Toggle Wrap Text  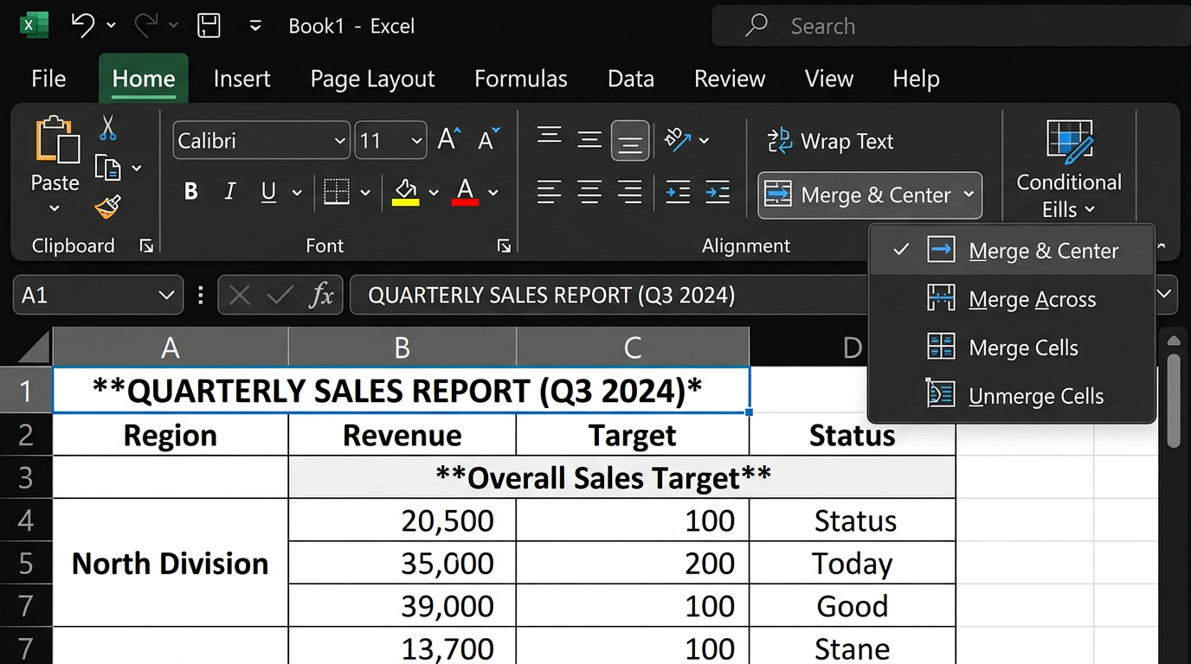pyautogui.click(x=831, y=141)
